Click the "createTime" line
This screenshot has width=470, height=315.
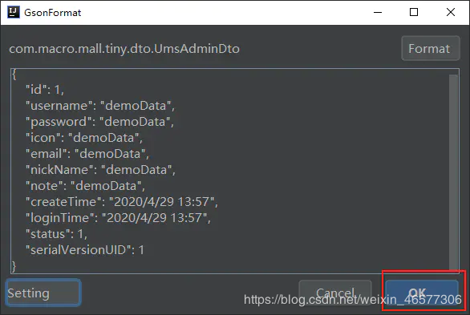122,202
